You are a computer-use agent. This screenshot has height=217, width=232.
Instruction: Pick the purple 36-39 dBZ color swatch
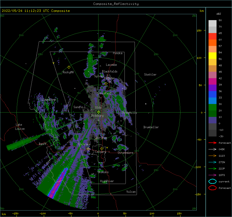pyautogui.click(x=212, y=88)
